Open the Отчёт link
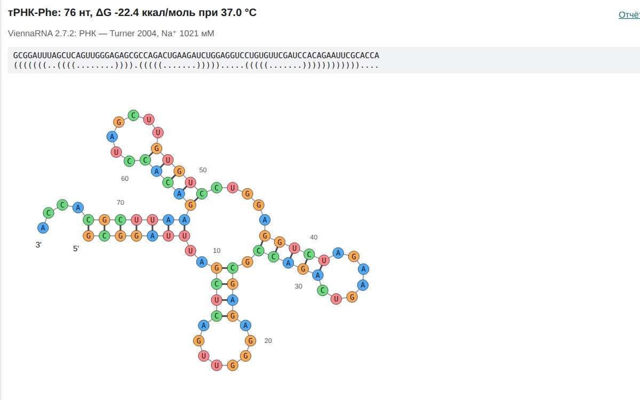Viewport: 640px width, 400px height. [x=629, y=15]
